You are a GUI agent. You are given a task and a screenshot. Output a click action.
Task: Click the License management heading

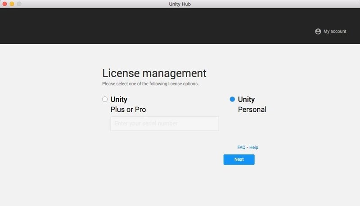[154, 73]
